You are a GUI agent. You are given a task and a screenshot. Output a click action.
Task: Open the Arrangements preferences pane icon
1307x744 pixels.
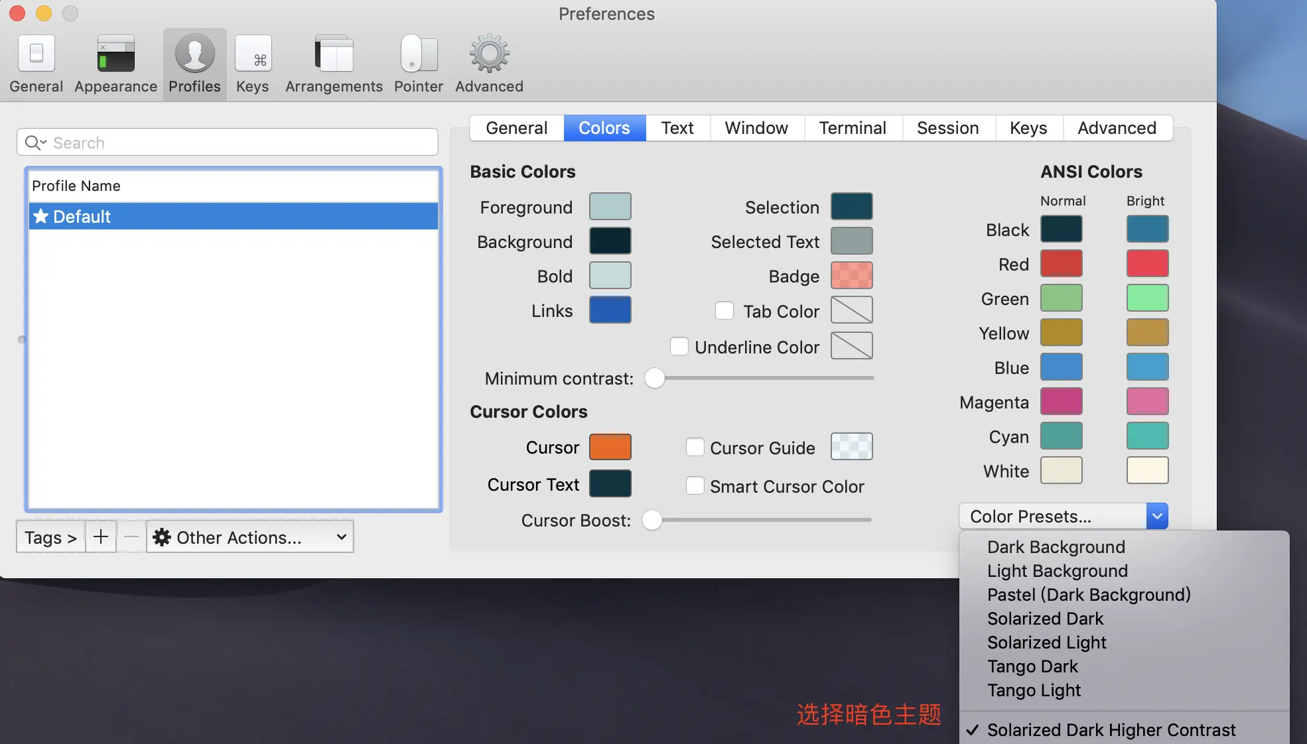(334, 54)
